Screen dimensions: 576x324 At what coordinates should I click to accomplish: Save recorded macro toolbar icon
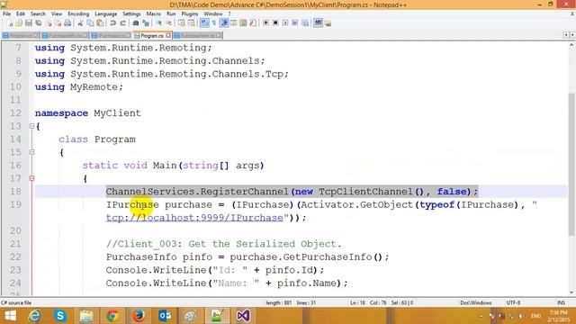pyautogui.click(x=305, y=23)
